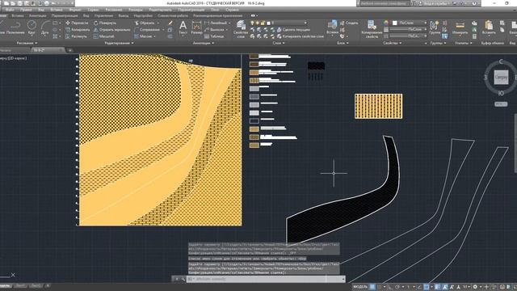Open Свойства слоя (Layer Properties)
Image resolution: width=517 pixels, height=291 pixels.
pos(241,28)
